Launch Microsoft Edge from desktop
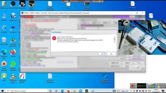 click(4, 54)
